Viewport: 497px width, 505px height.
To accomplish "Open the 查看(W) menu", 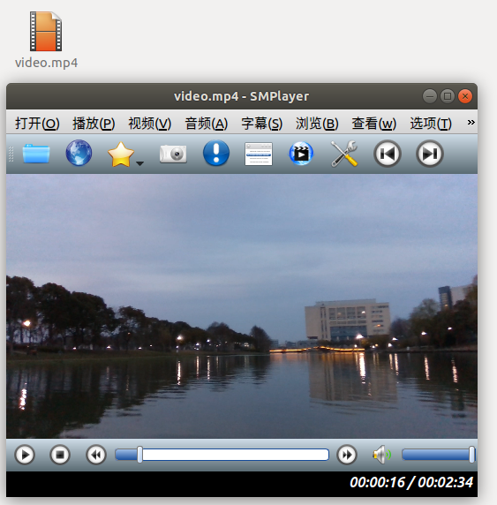I will click(x=373, y=124).
